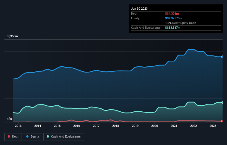Click Cash And Equivalents label in tooltip
This screenshot has height=145, width=227.
pos(146,28)
